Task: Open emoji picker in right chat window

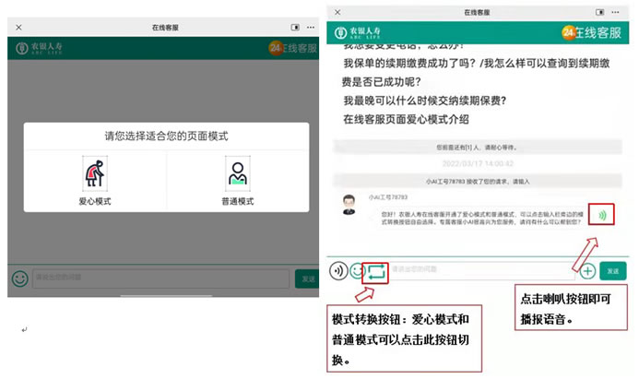Action: (x=358, y=271)
